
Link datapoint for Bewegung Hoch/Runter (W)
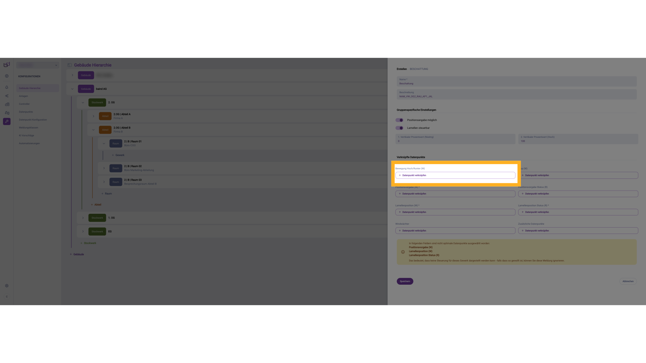coord(455,175)
